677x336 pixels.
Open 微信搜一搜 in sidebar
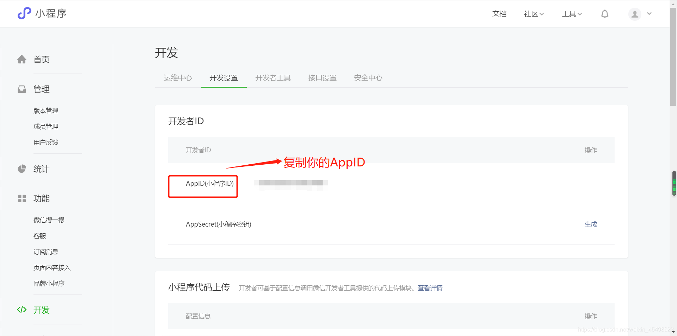click(x=49, y=220)
